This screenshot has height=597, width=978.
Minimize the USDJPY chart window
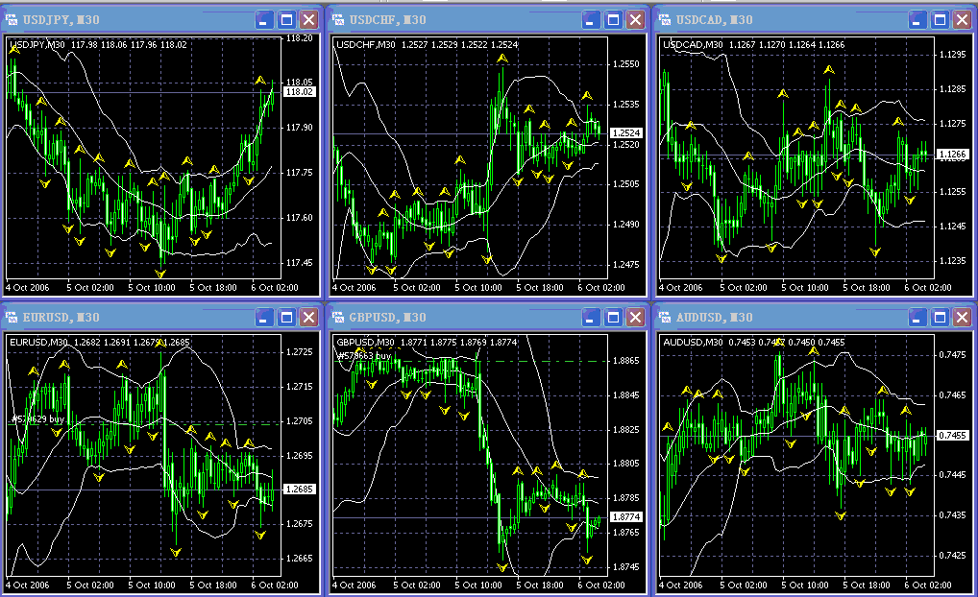tap(264, 20)
